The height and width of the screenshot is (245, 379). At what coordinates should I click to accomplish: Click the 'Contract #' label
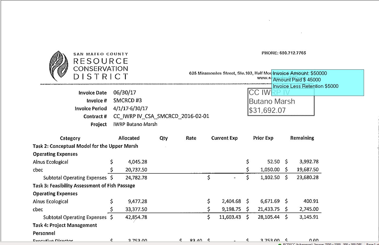(95, 116)
